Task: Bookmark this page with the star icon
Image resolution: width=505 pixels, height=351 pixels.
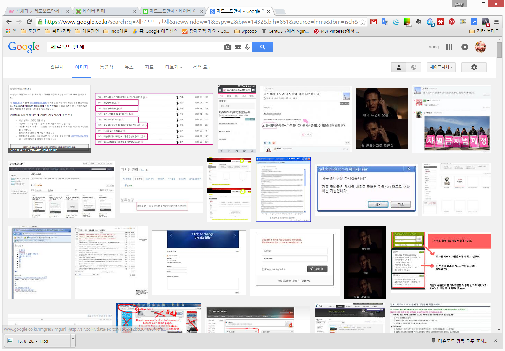Action: pyautogui.click(x=363, y=22)
